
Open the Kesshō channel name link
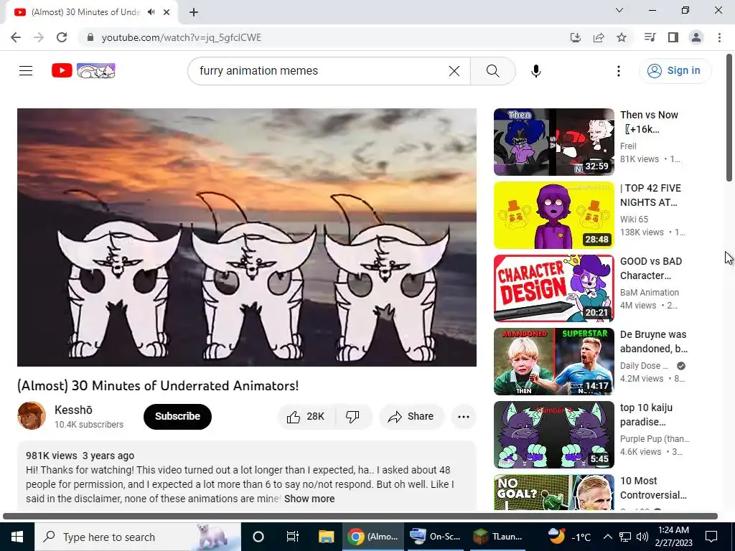pyautogui.click(x=73, y=410)
